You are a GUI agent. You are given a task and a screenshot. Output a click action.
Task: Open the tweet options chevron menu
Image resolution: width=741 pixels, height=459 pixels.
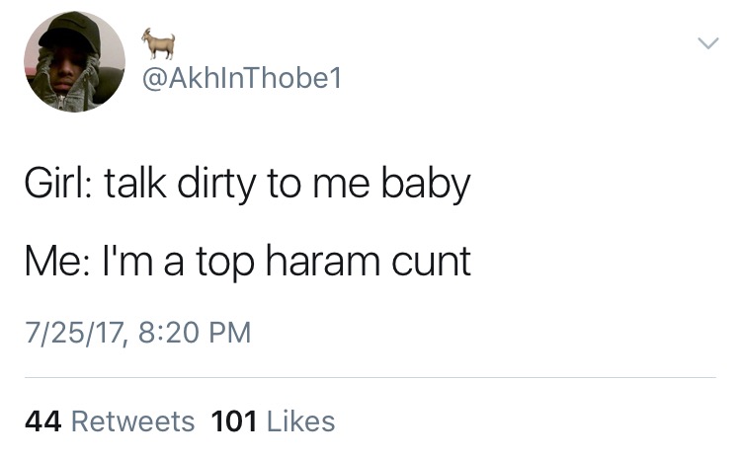tap(708, 43)
